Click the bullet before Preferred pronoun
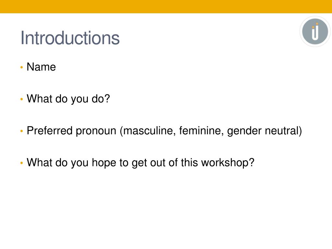Screen dimensions: 332x249 (x=21, y=131)
